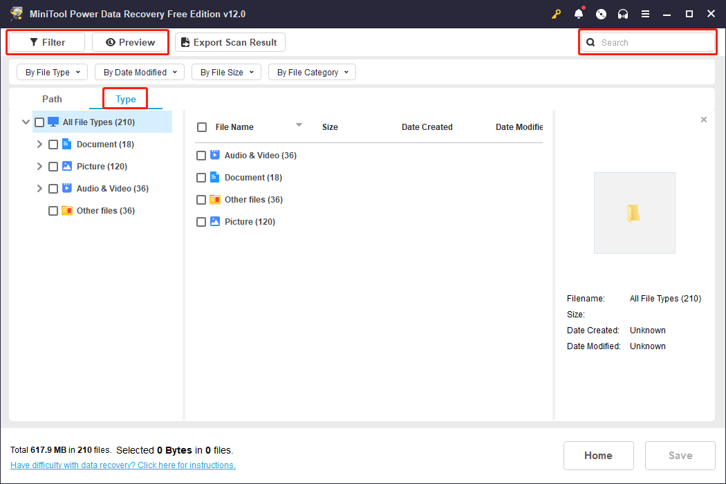Click the globe language icon
Image resolution: width=726 pixels, height=484 pixels.
pos(600,14)
